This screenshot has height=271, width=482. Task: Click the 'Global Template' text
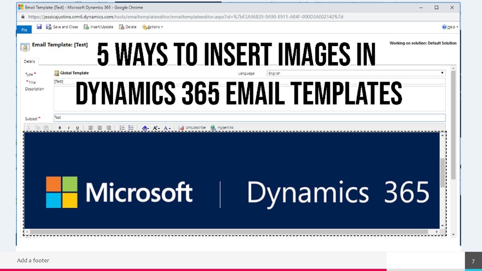(x=74, y=73)
